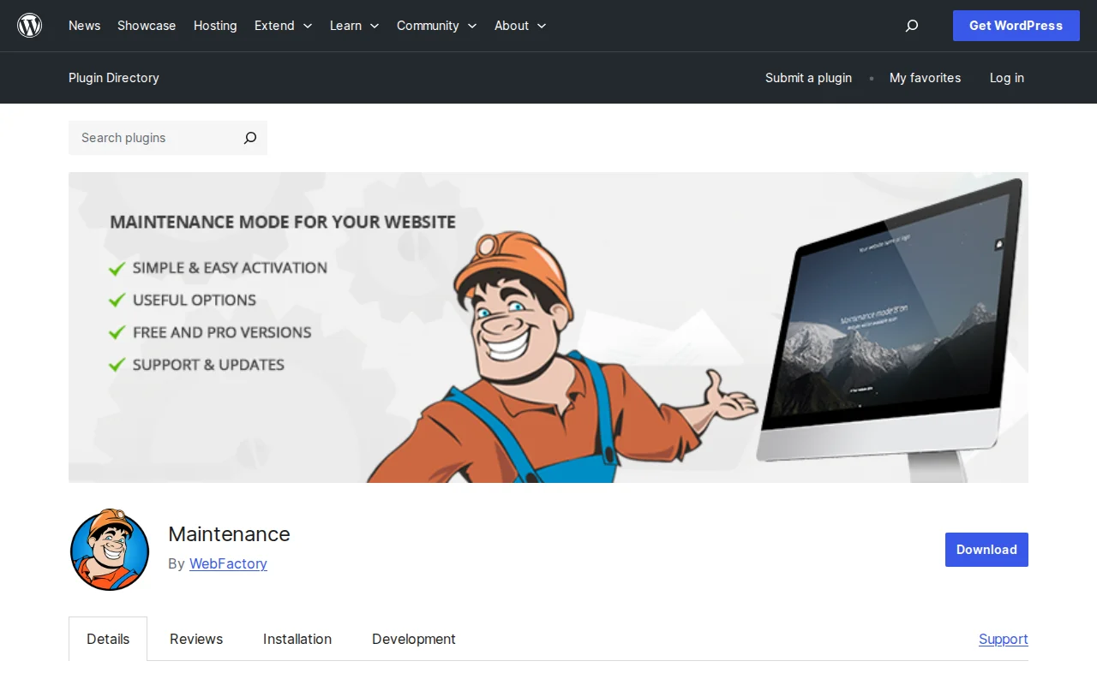Select the News menu item
This screenshot has width=1097, height=685.
point(84,26)
